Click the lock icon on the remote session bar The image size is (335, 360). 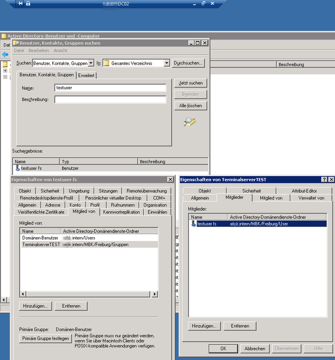point(28,3)
